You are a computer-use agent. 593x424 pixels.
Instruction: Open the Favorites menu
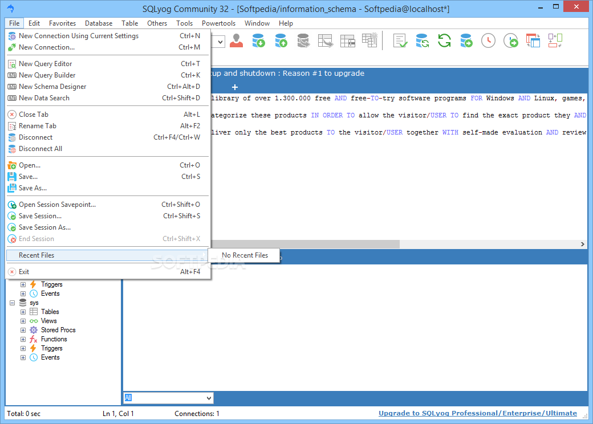(62, 23)
